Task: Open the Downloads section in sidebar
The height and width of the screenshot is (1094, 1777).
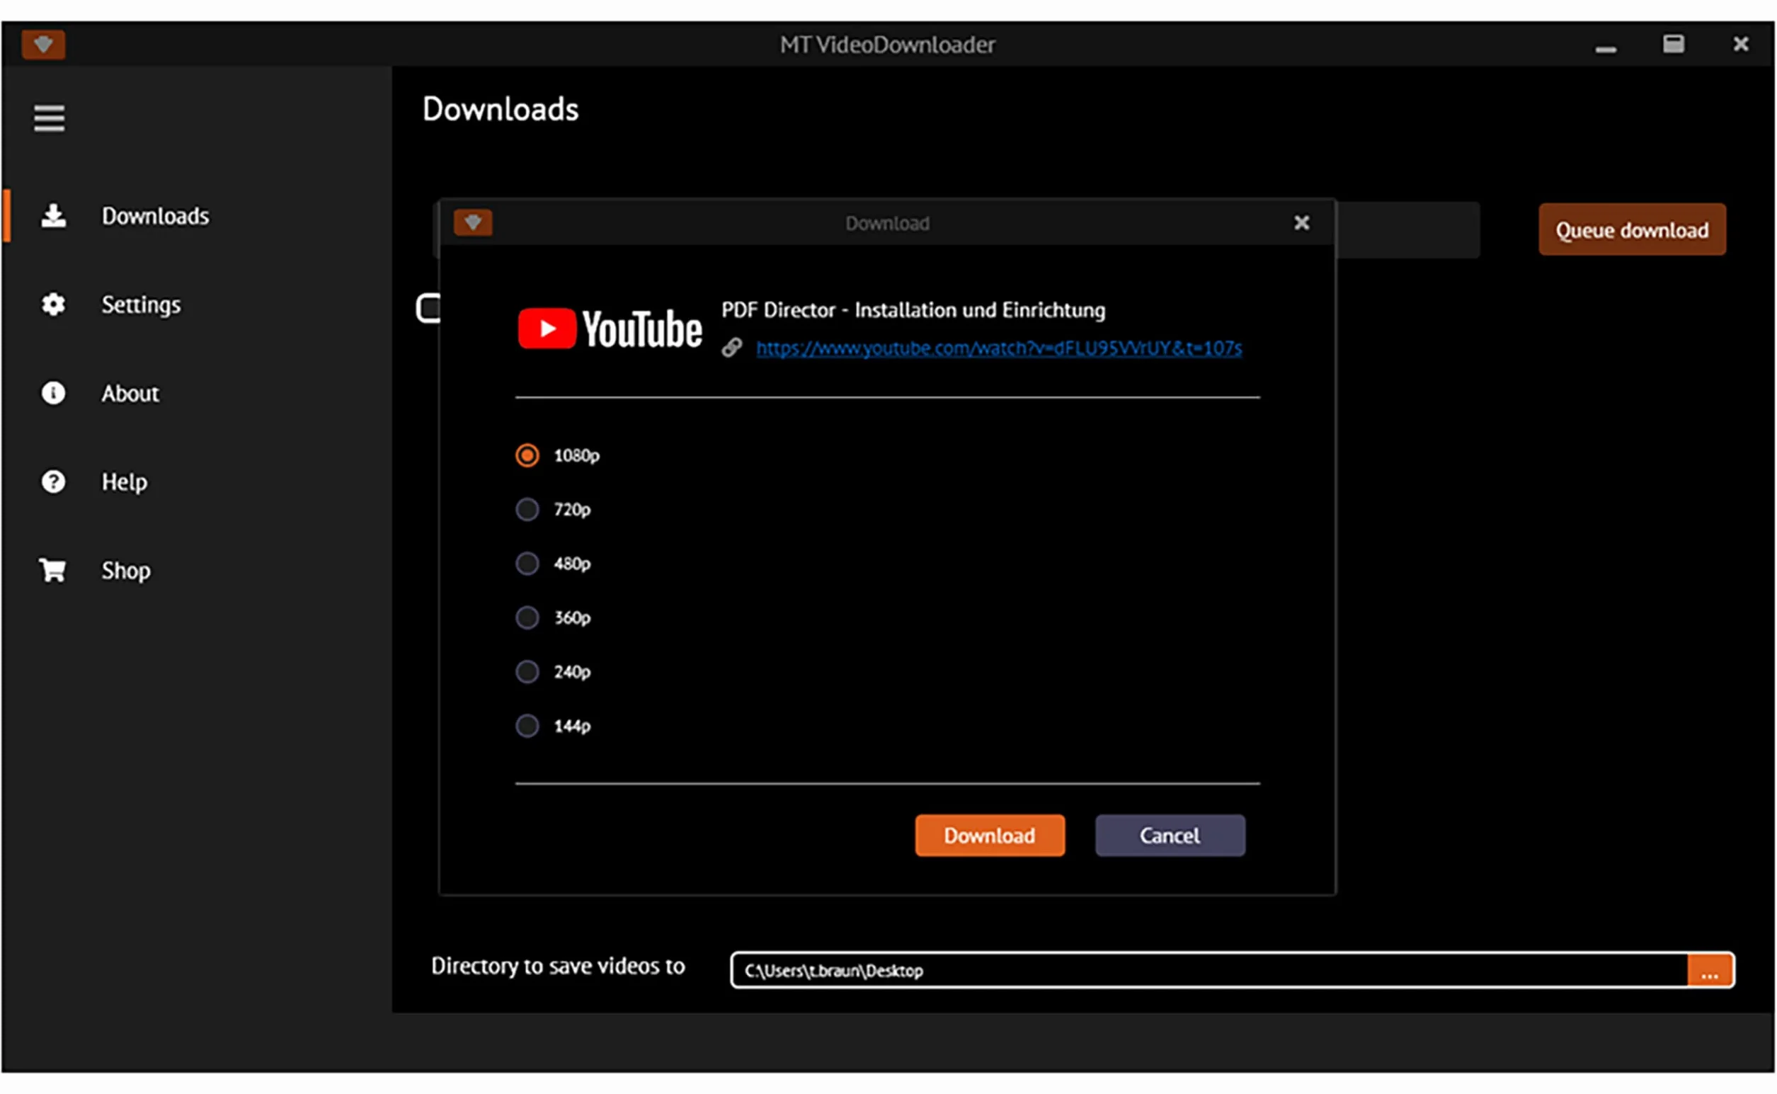Action: (x=155, y=216)
